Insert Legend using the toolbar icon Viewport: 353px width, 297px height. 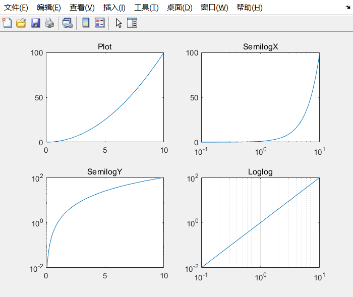click(100, 23)
